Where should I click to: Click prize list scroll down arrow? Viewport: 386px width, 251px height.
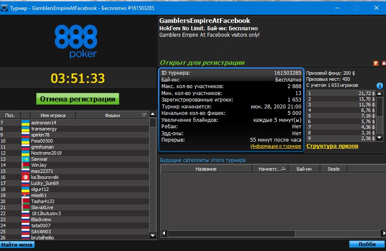click(380, 138)
